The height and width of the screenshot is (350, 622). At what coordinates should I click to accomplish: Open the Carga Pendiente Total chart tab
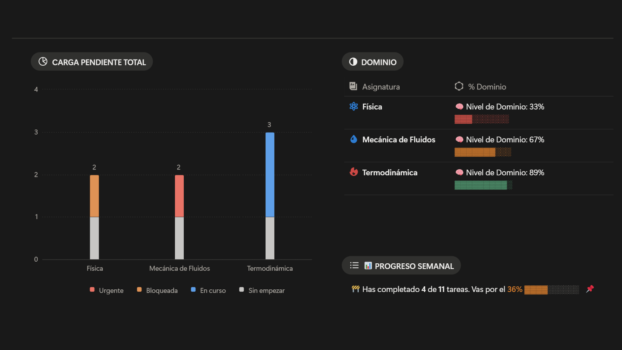click(x=92, y=62)
